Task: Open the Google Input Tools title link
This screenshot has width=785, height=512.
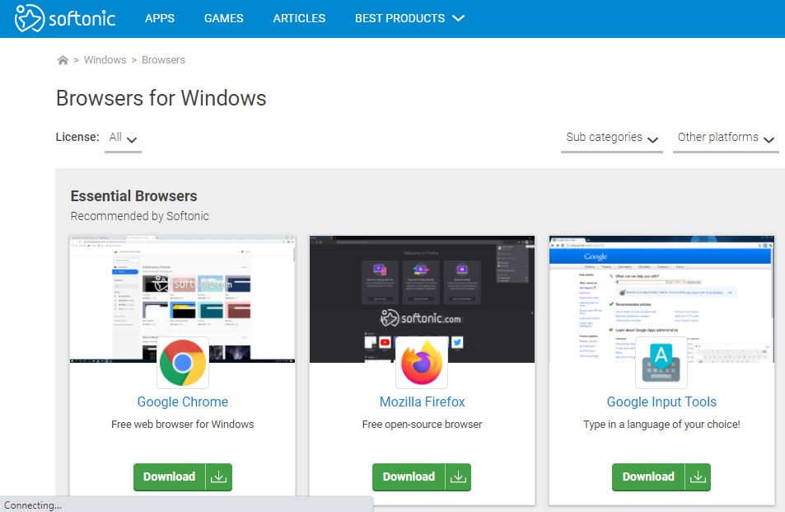Action: pyautogui.click(x=661, y=402)
